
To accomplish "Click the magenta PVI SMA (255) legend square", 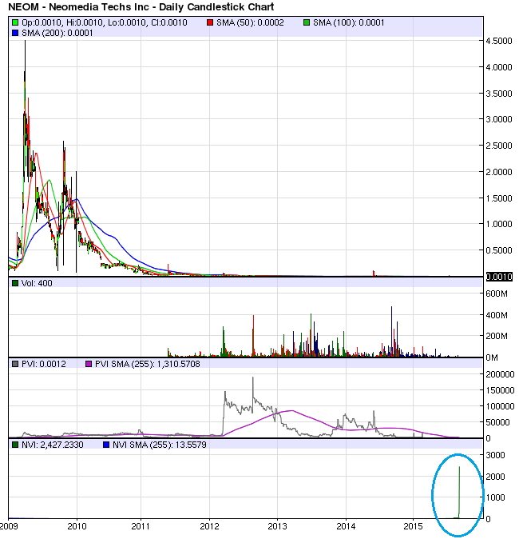I will tap(89, 364).
